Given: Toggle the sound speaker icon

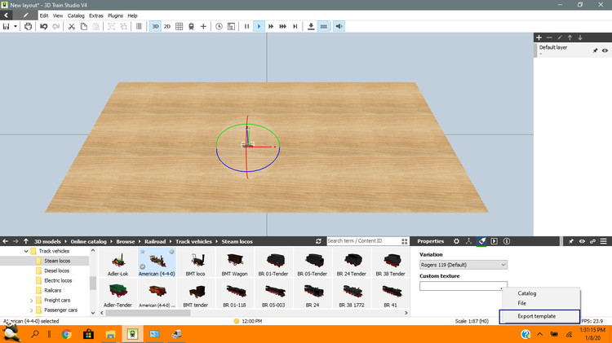Looking at the screenshot, I should 339,27.
